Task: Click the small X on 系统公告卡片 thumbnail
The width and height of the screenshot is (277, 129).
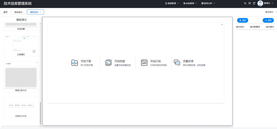Action: click(37, 62)
